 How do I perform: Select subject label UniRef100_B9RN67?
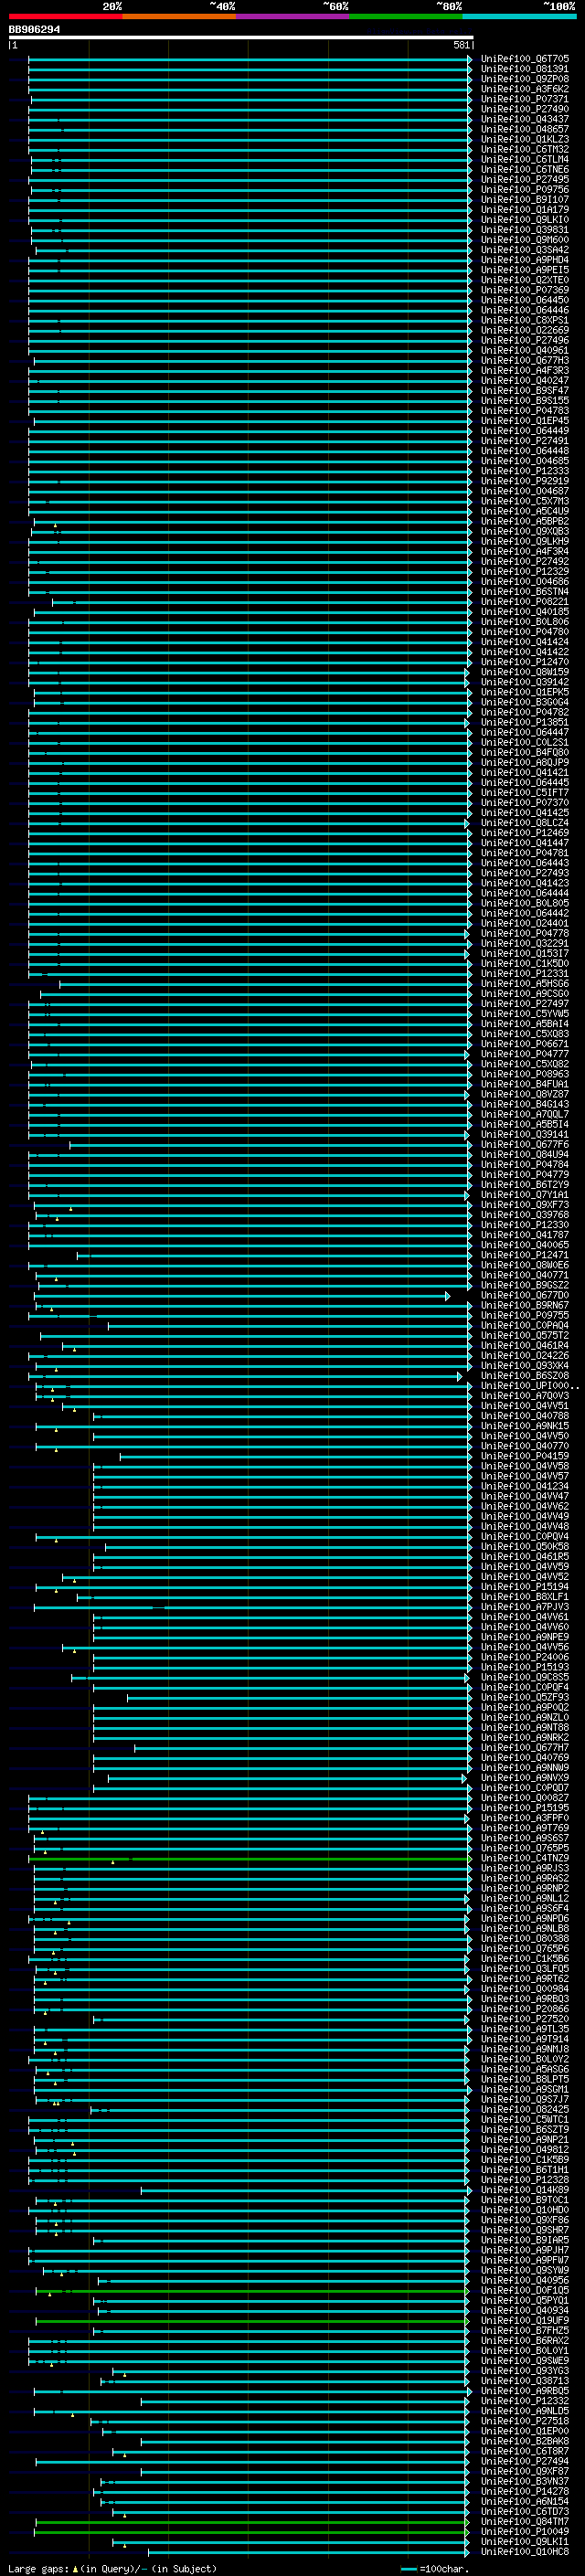click(x=524, y=1305)
